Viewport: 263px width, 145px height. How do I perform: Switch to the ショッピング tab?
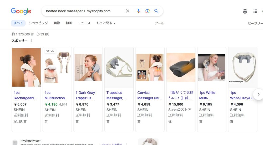(38, 23)
